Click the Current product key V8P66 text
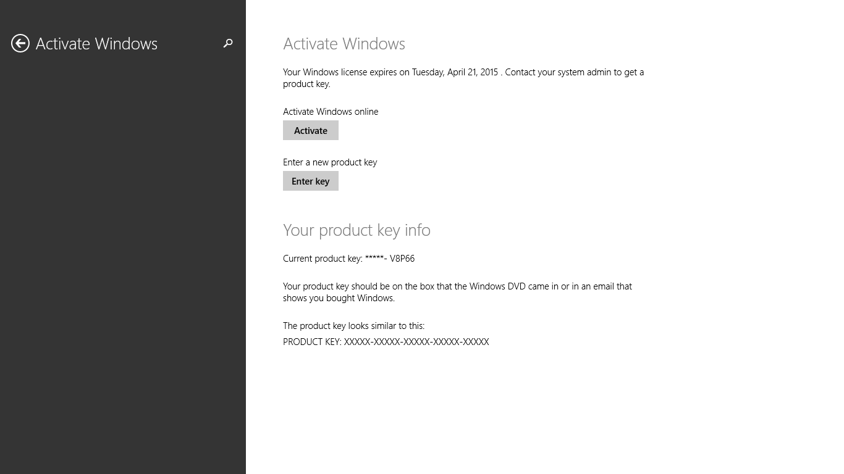Screen dimensions: 844x474 pos(348,259)
